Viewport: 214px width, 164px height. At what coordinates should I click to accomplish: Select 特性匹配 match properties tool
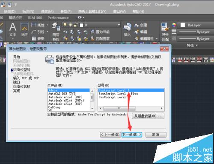coord(165,32)
